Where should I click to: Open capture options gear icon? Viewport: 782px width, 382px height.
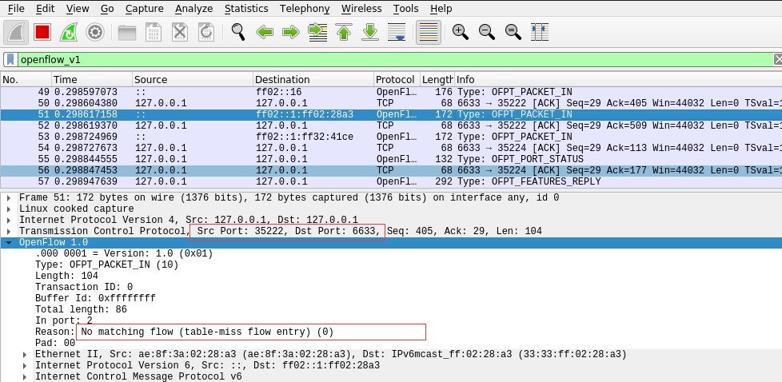click(x=95, y=33)
